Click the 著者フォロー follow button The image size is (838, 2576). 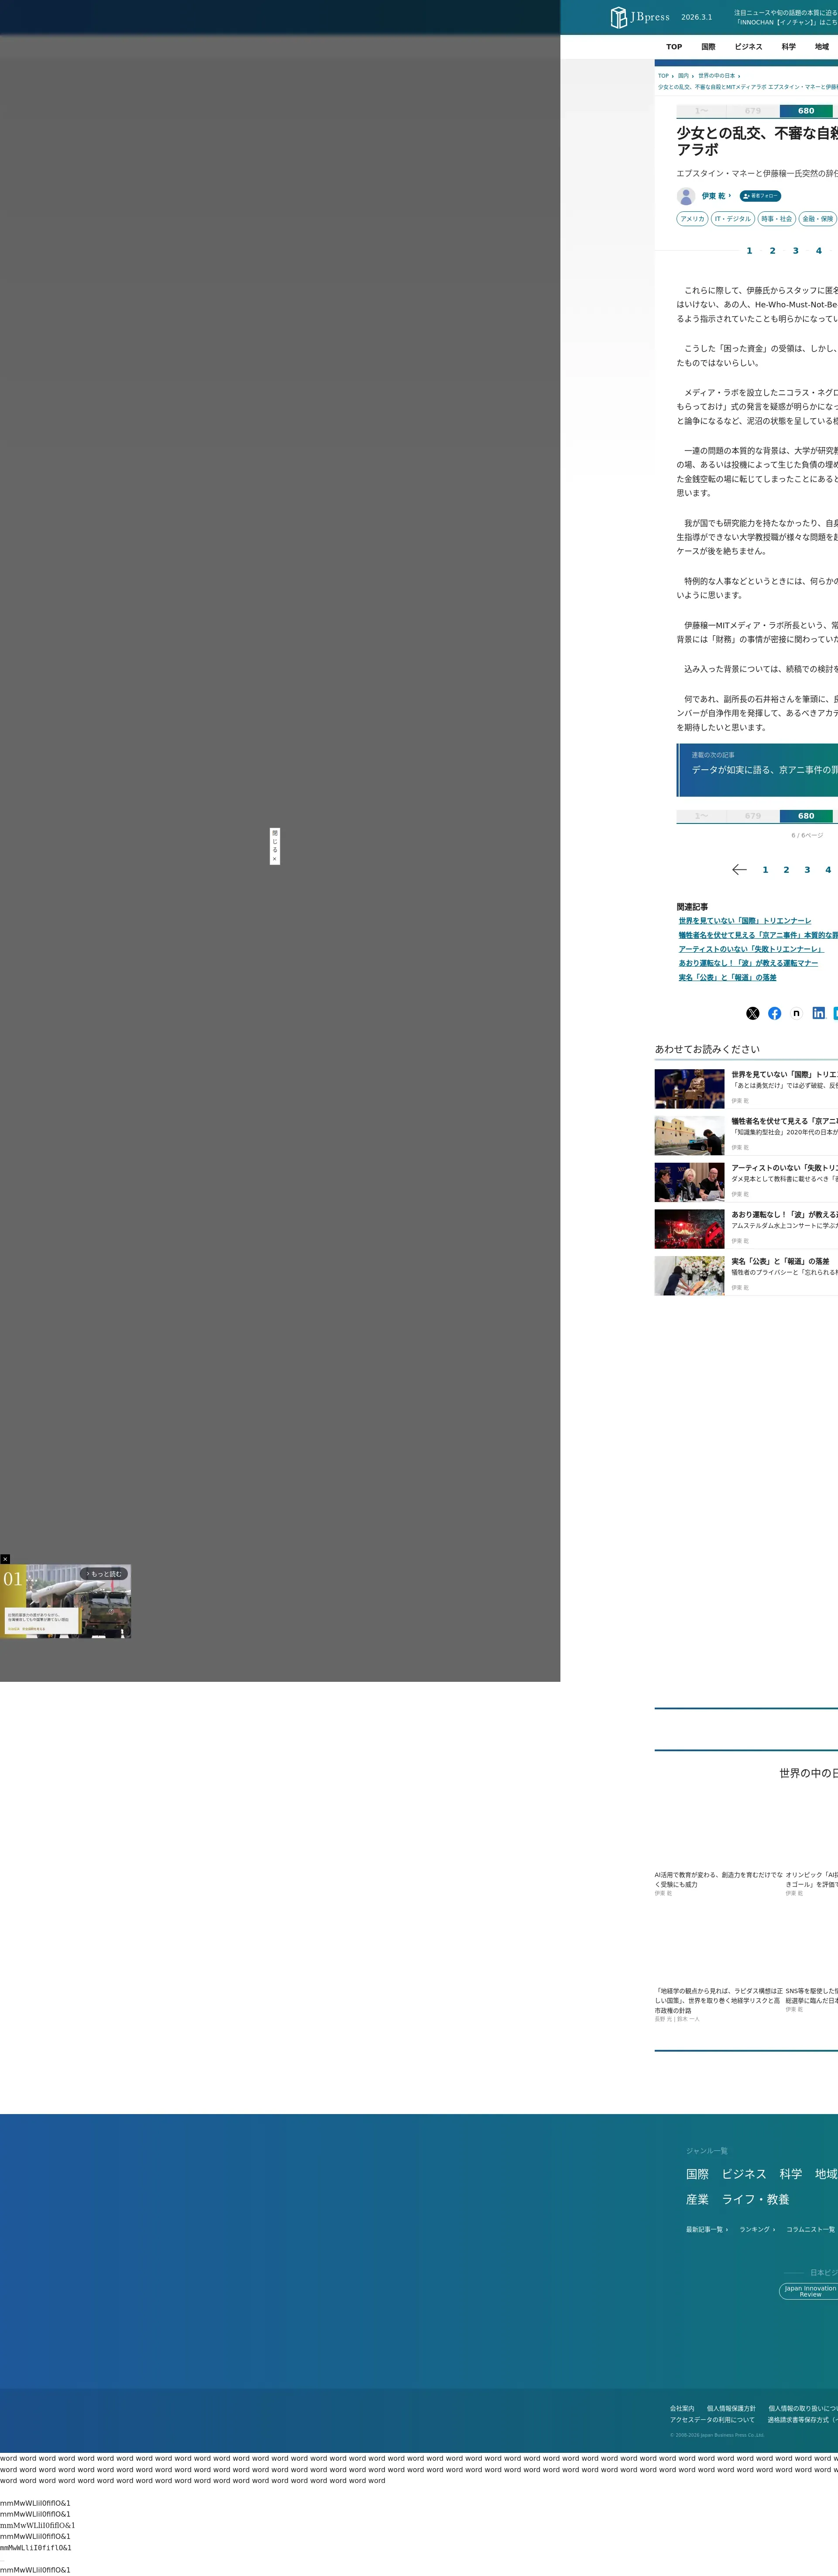pos(760,196)
